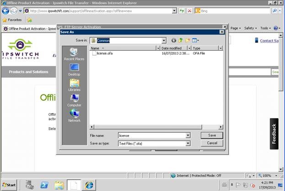Sort by the Date modified column header

pyautogui.click(x=173, y=48)
